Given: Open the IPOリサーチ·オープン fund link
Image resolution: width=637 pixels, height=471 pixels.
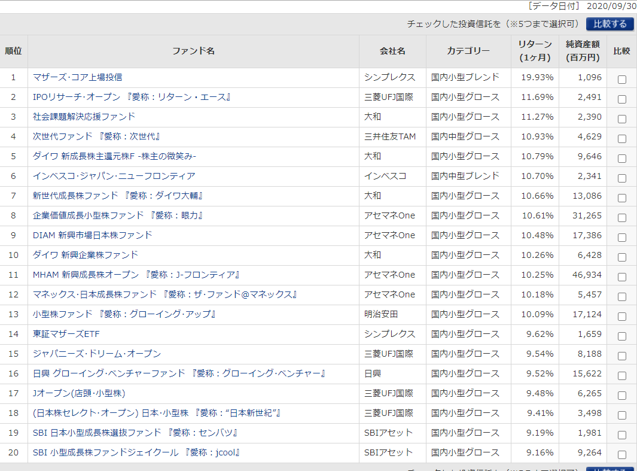Looking at the screenshot, I should point(132,97).
